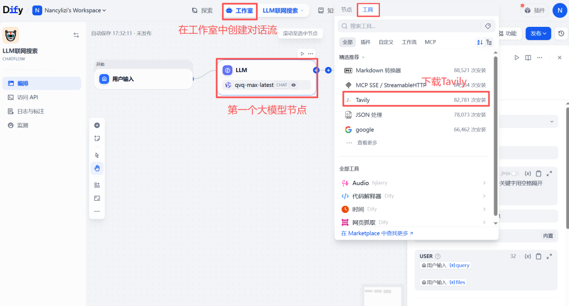
Task: Click the Dify logo
Action: point(13,10)
